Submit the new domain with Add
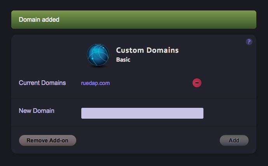 (x=234, y=140)
